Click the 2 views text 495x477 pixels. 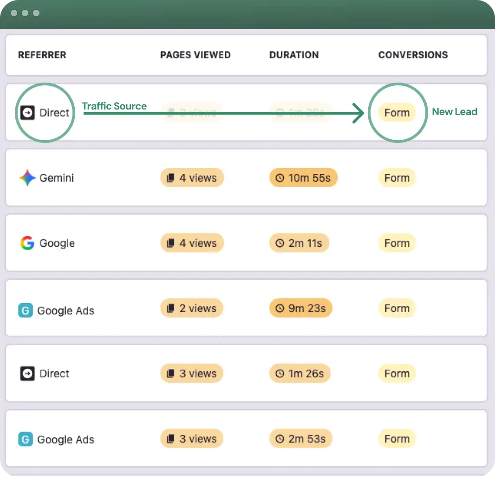pyautogui.click(x=198, y=308)
